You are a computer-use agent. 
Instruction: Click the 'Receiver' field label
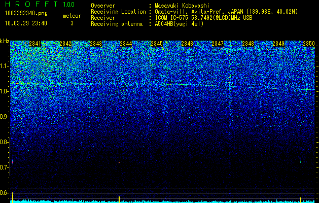(103, 18)
